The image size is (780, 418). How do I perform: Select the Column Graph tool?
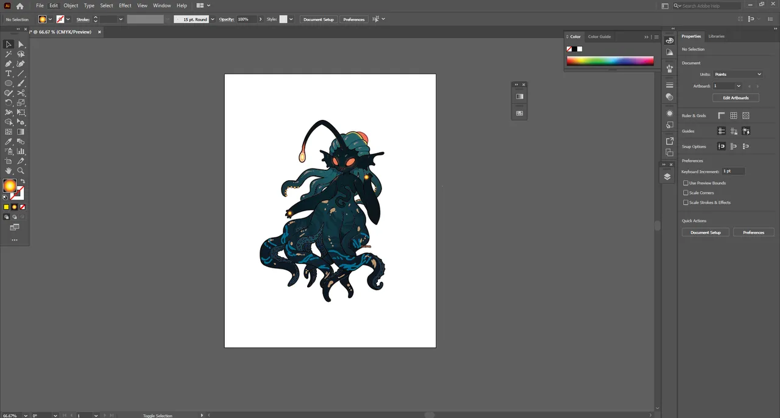[x=21, y=152]
